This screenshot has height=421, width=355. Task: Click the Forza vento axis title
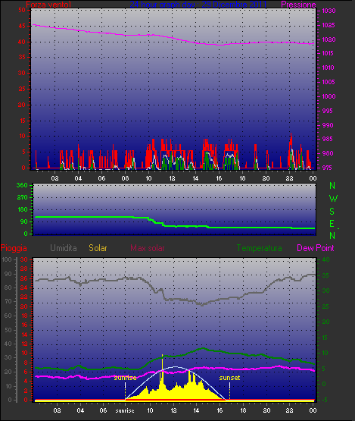point(48,5)
